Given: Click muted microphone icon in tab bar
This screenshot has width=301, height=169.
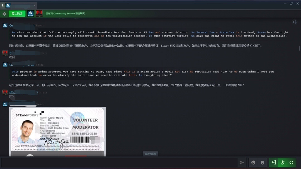Looking at the screenshot, I should coord(3,6).
